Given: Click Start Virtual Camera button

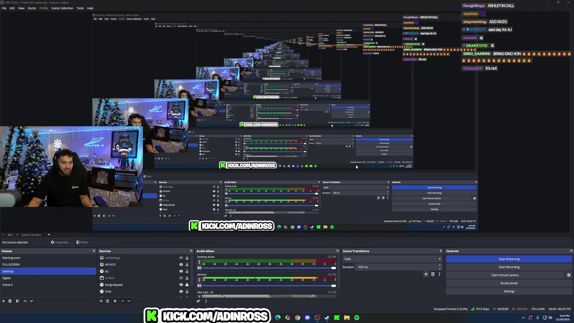Looking at the screenshot, I should tap(505, 275).
